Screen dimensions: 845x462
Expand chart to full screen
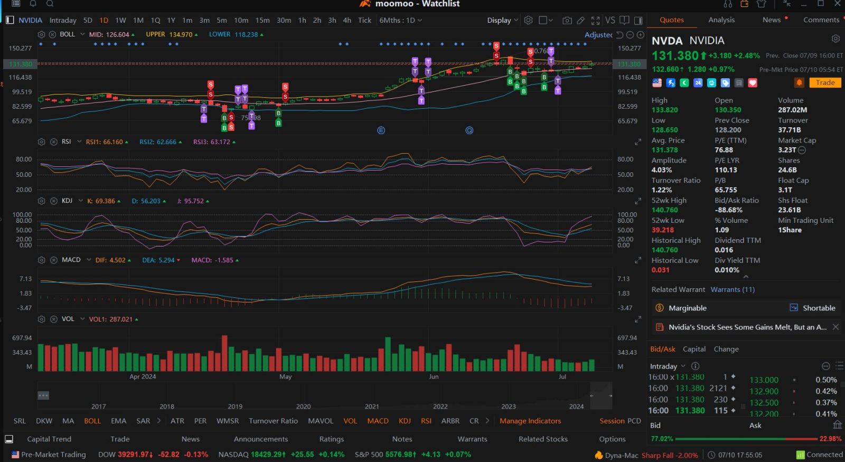pyautogui.click(x=595, y=20)
